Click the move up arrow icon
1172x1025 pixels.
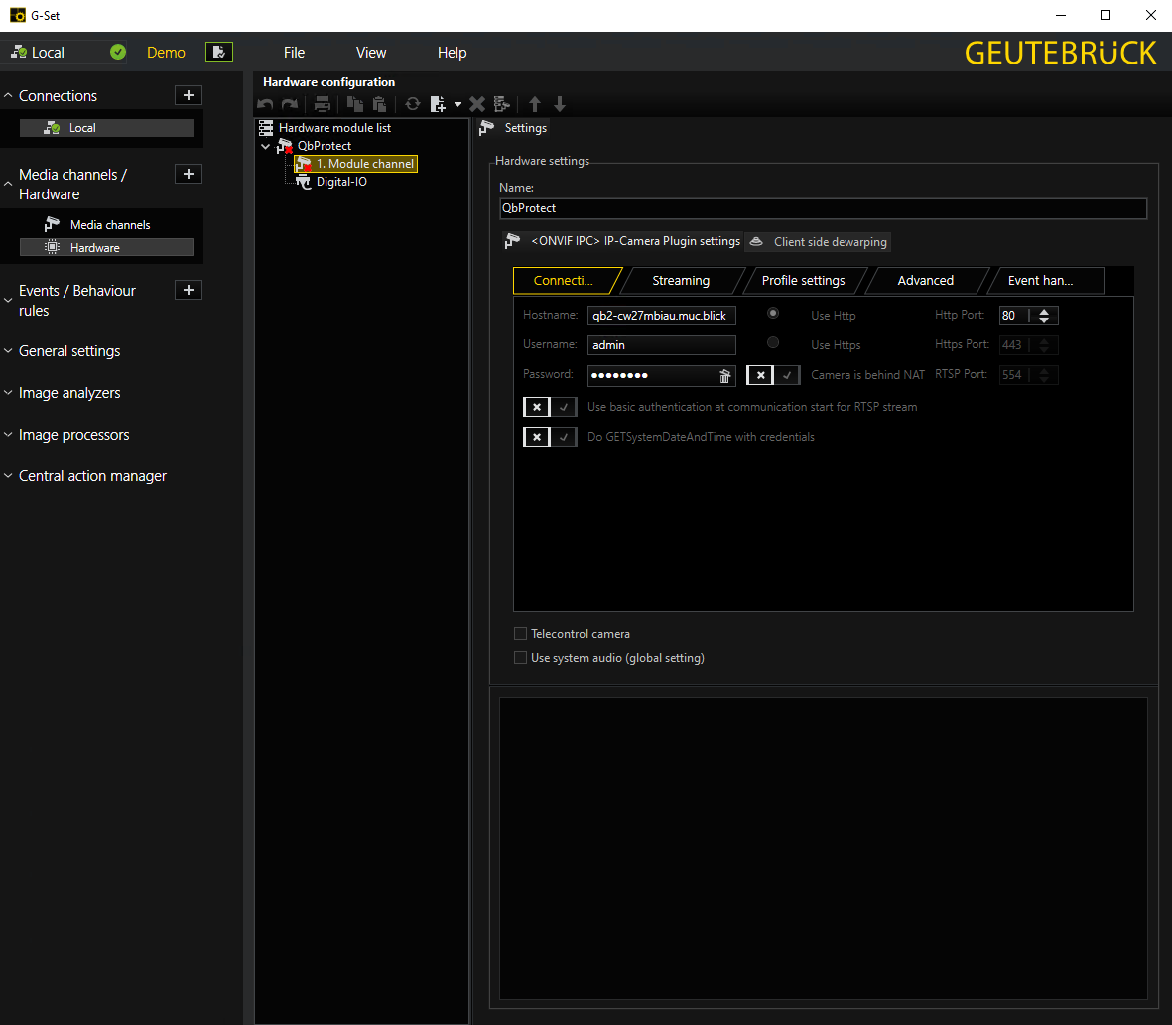[x=535, y=104]
